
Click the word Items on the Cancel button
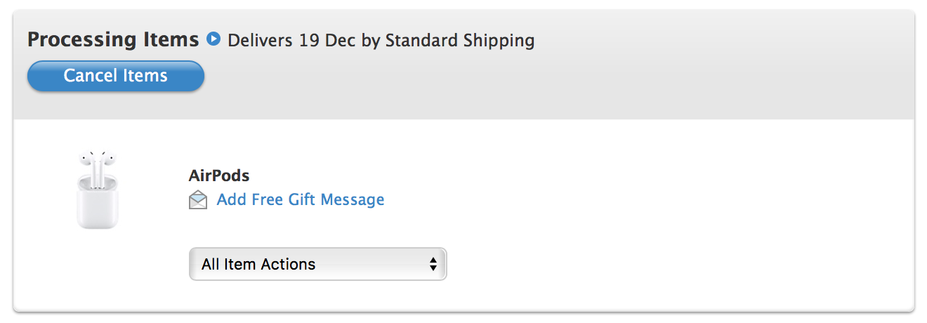144,76
